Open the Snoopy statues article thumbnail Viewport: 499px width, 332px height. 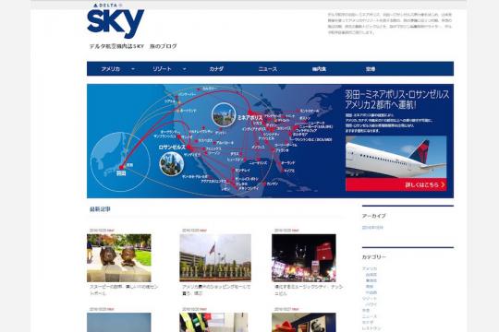(x=119, y=258)
